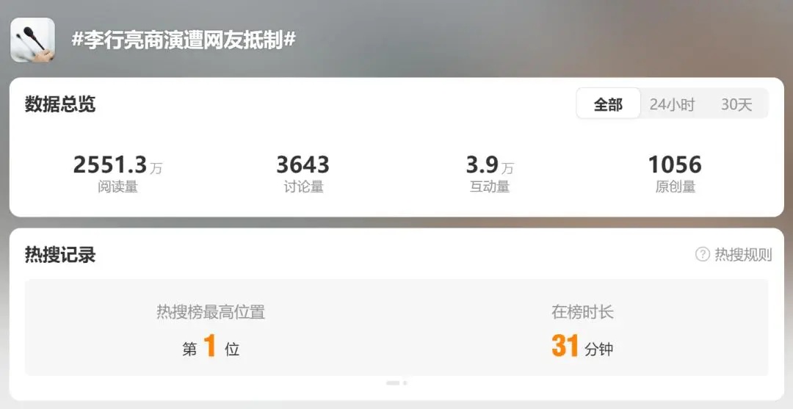This screenshot has height=409, width=793.
Task: Click the 热搜记录 section heading
Action: click(x=59, y=255)
